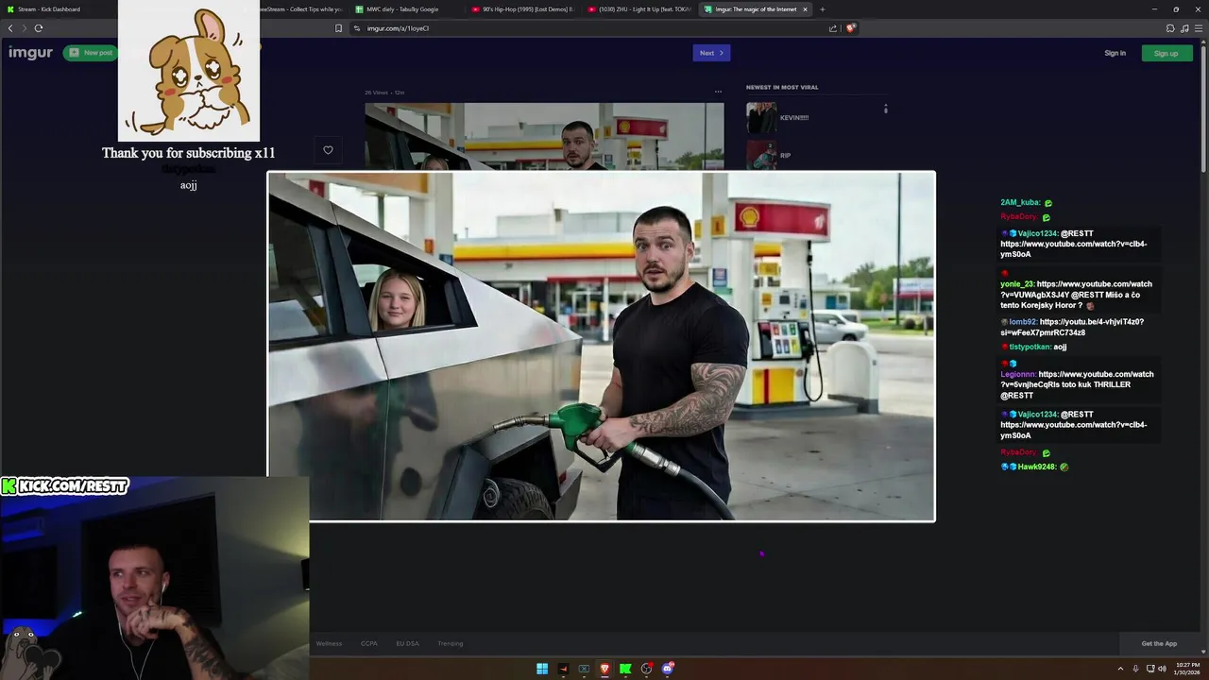Image resolution: width=1209 pixels, height=680 pixels.
Task: Switch to MWC diely Google Sheets tab
Action: click(x=404, y=9)
